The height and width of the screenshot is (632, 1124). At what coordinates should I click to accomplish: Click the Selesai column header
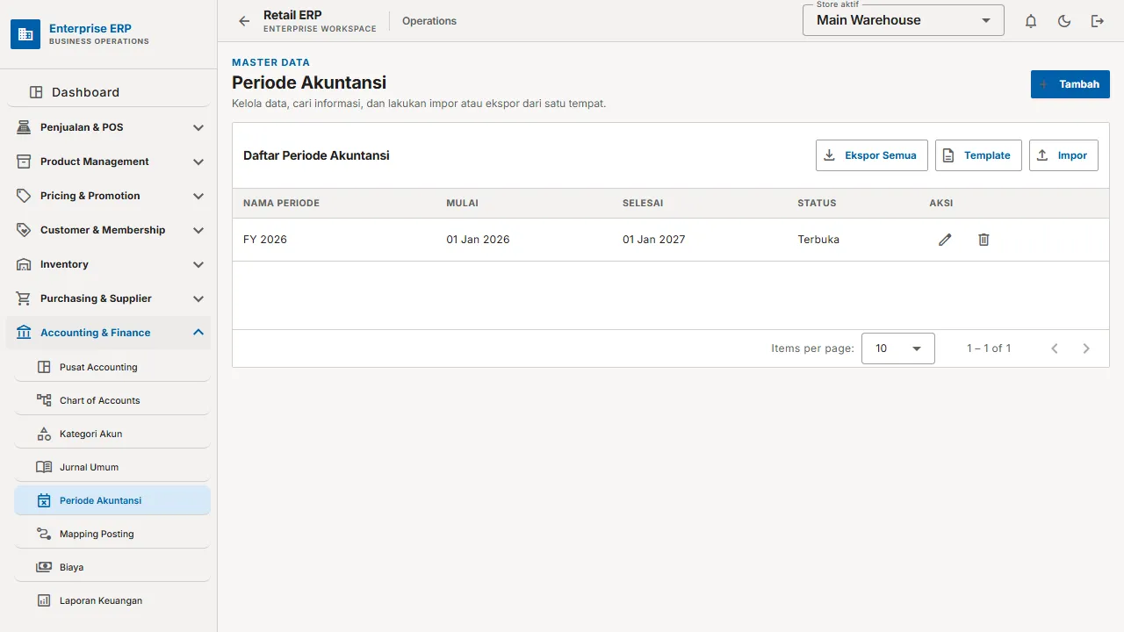tap(643, 203)
